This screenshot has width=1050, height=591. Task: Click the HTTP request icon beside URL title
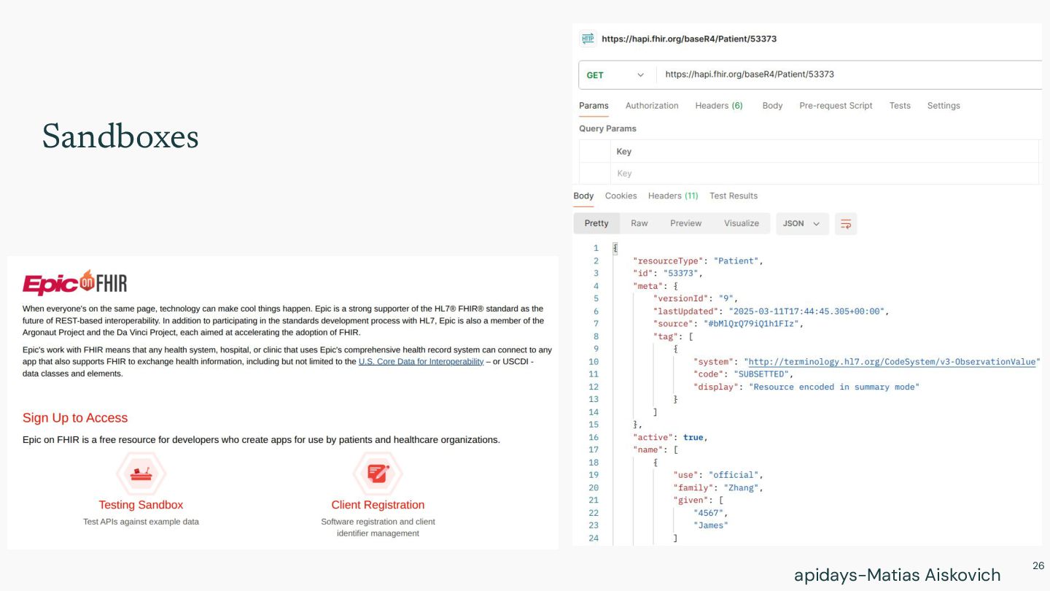click(587, 39)
